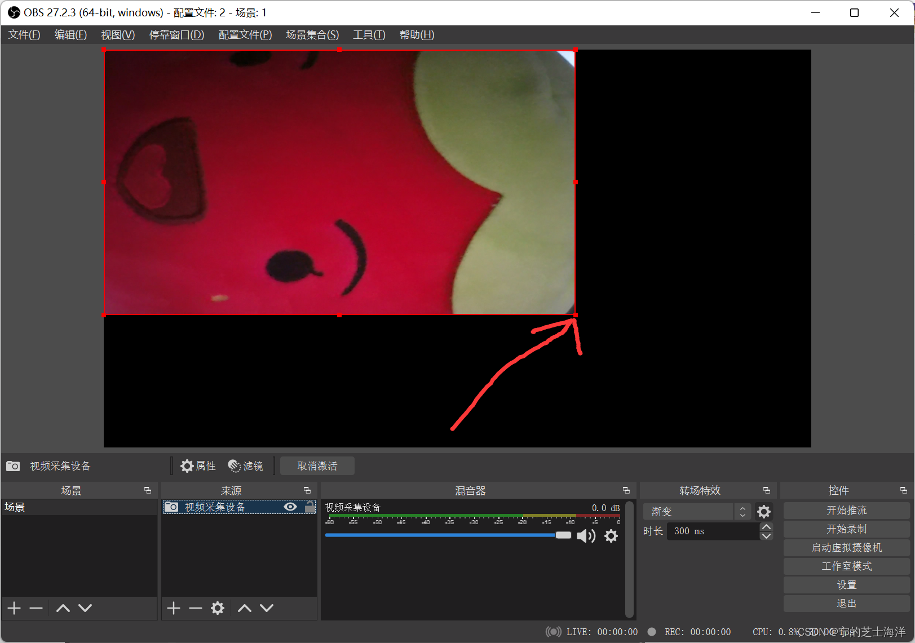
Task: Open transition properties gear beside 渐变
Action: click(763, 512)
